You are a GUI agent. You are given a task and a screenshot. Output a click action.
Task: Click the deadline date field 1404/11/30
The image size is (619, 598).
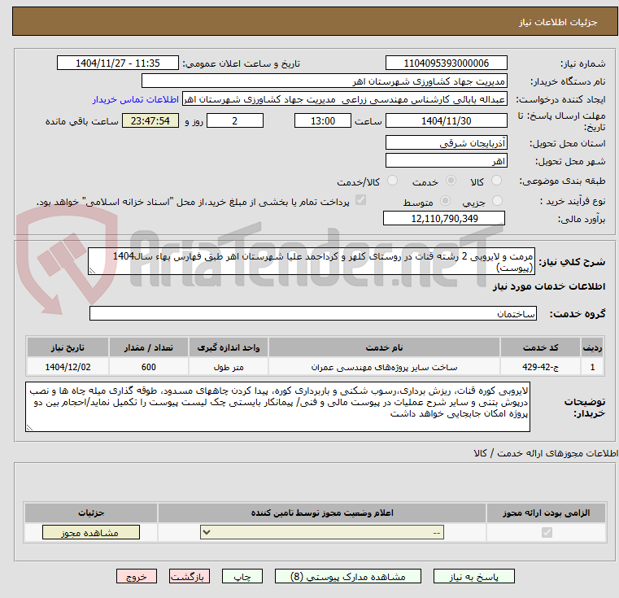pos(446,121)
